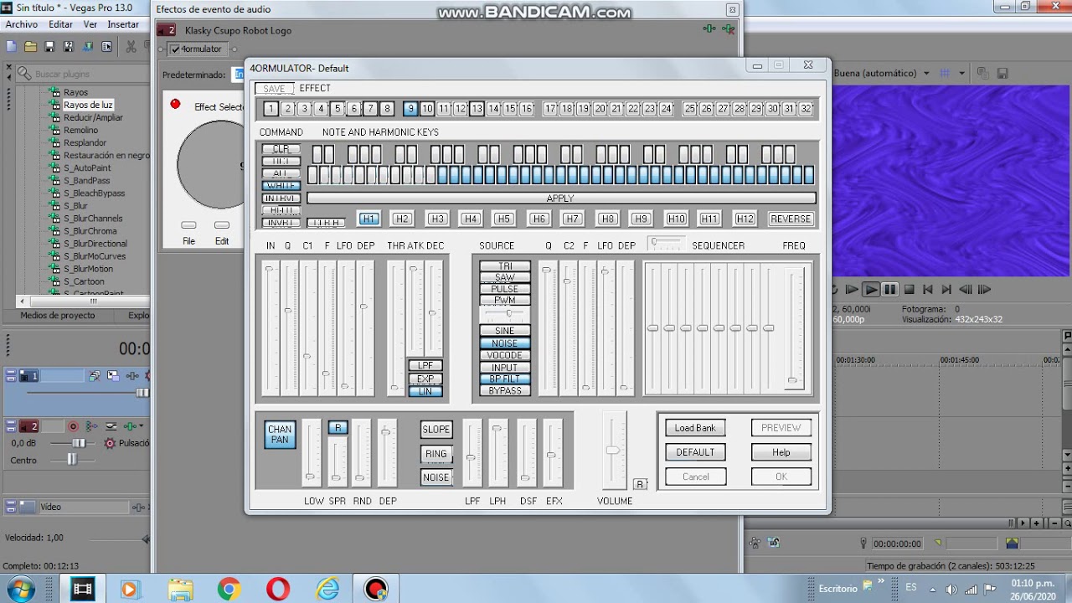This screenshot has width=1072, height=603.
Task: Click Play from start button in preview
Action: (x=852, y=290)
